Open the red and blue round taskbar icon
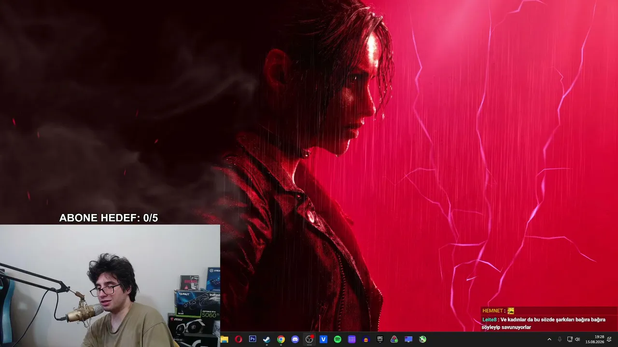This screenshot has width=618, height=347. 366,339
